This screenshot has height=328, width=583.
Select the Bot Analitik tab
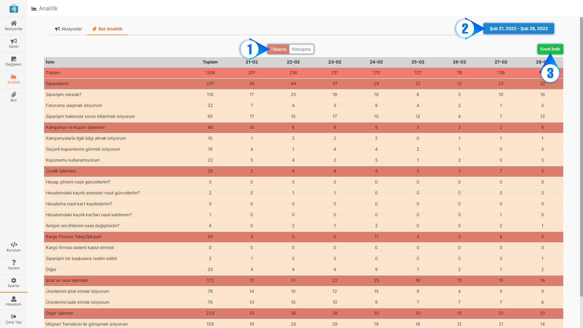pos(107,29)
